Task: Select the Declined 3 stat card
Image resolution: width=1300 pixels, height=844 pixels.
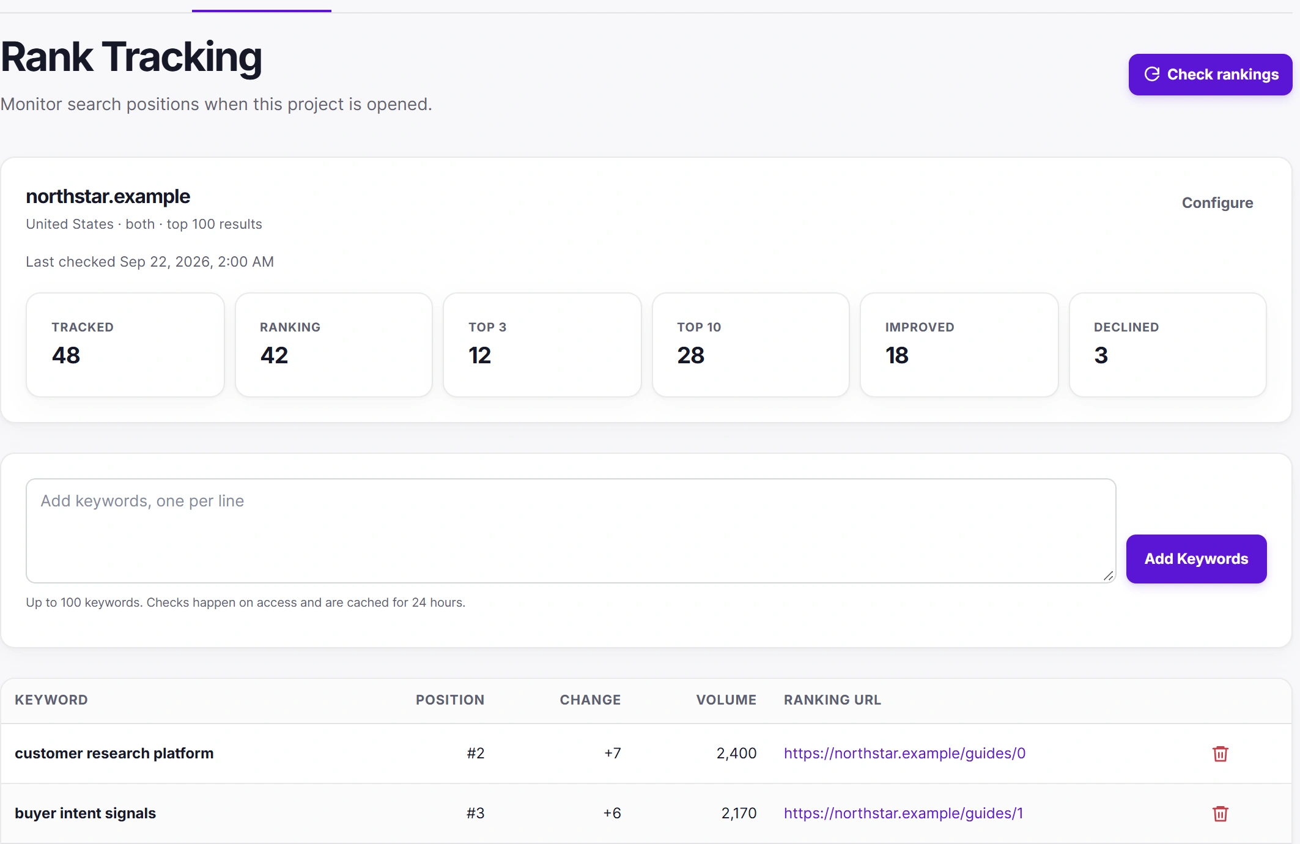Action: pyautogui.click(x=1168, y=345)
